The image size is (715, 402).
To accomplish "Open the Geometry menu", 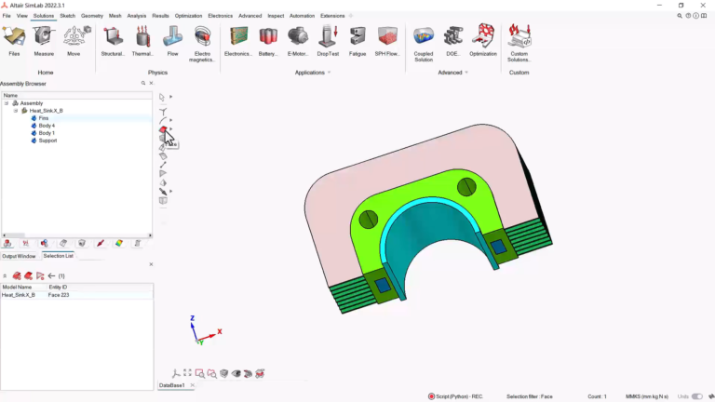I will (91, 16).
